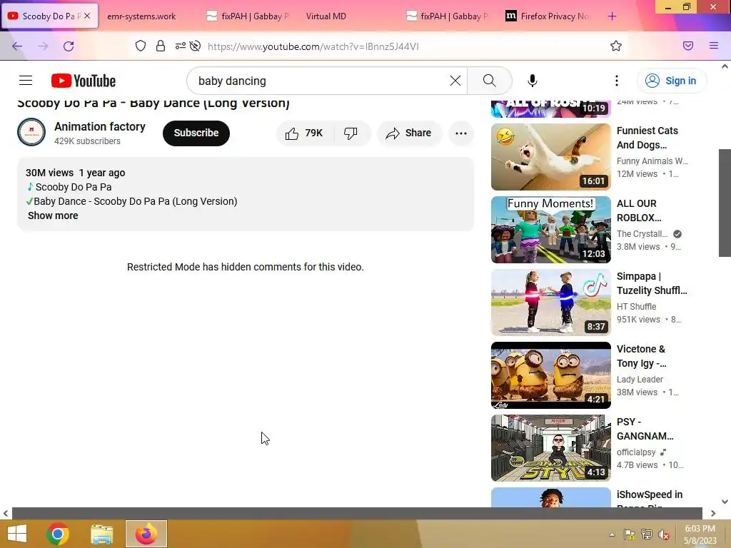Screen dimensions: 731x548
Task: Clear the search box with the X icon
Action: pos(455,81)
